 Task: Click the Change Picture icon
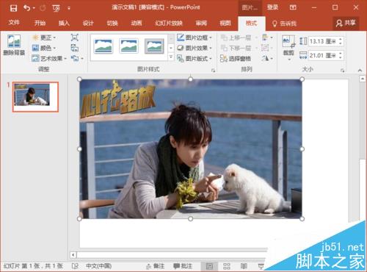click(75, 48)
